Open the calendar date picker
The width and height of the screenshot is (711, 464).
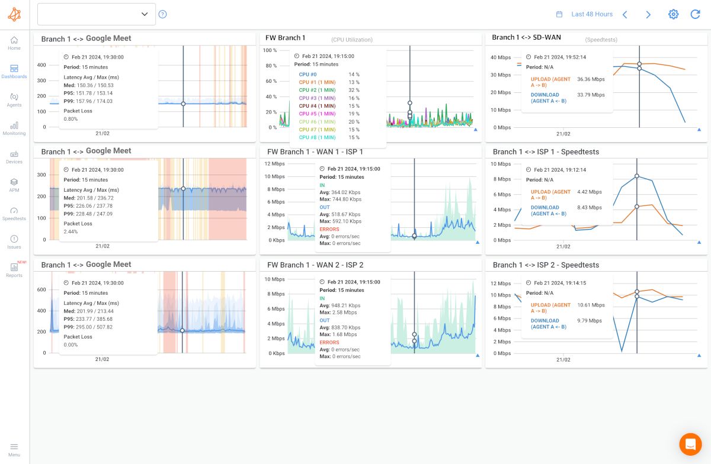coord(559,13)
